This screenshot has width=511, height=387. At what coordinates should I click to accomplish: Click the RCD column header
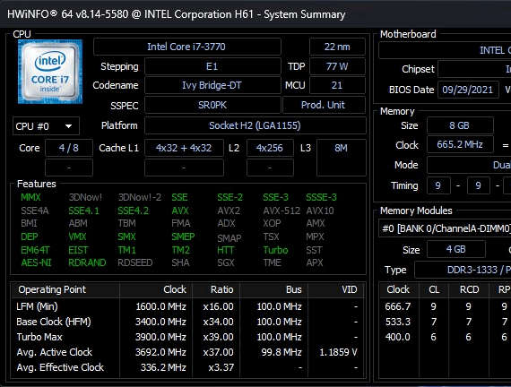coord(469,289)
